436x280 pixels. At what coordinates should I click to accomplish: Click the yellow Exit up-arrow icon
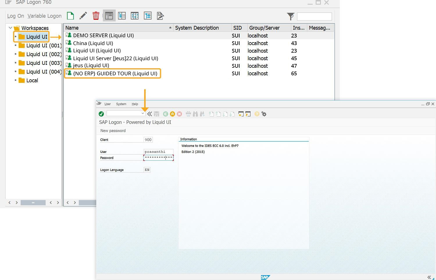(172, 114)
